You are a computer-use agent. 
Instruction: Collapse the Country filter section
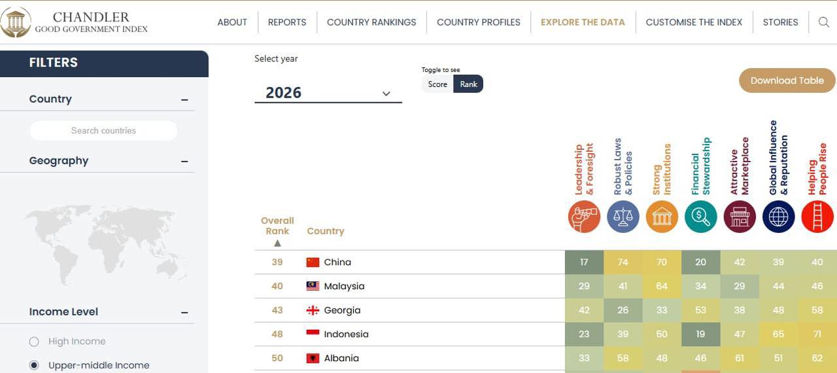[184, 99]
